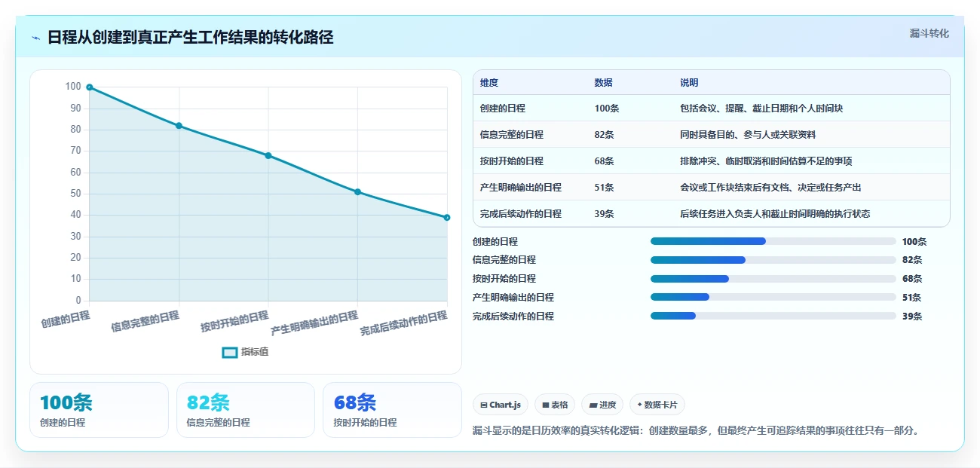Click table cell 82条
The height and width of the screenshot is (468, 980).
click(x=605, y=135)
